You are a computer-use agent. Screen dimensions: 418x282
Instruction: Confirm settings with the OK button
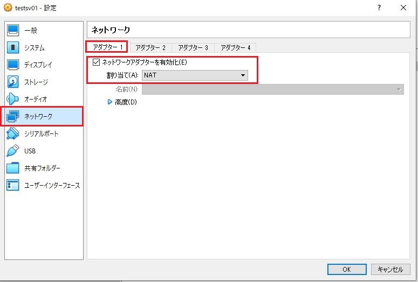point(347,269)
